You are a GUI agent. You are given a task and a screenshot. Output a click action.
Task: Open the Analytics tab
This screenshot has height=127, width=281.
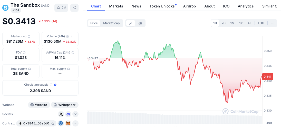click(246, 6)
